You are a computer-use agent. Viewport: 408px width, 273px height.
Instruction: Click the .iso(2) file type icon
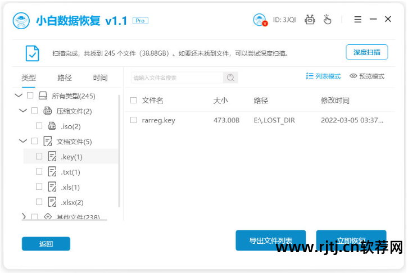pyautogui.click(x=52, y=126)
